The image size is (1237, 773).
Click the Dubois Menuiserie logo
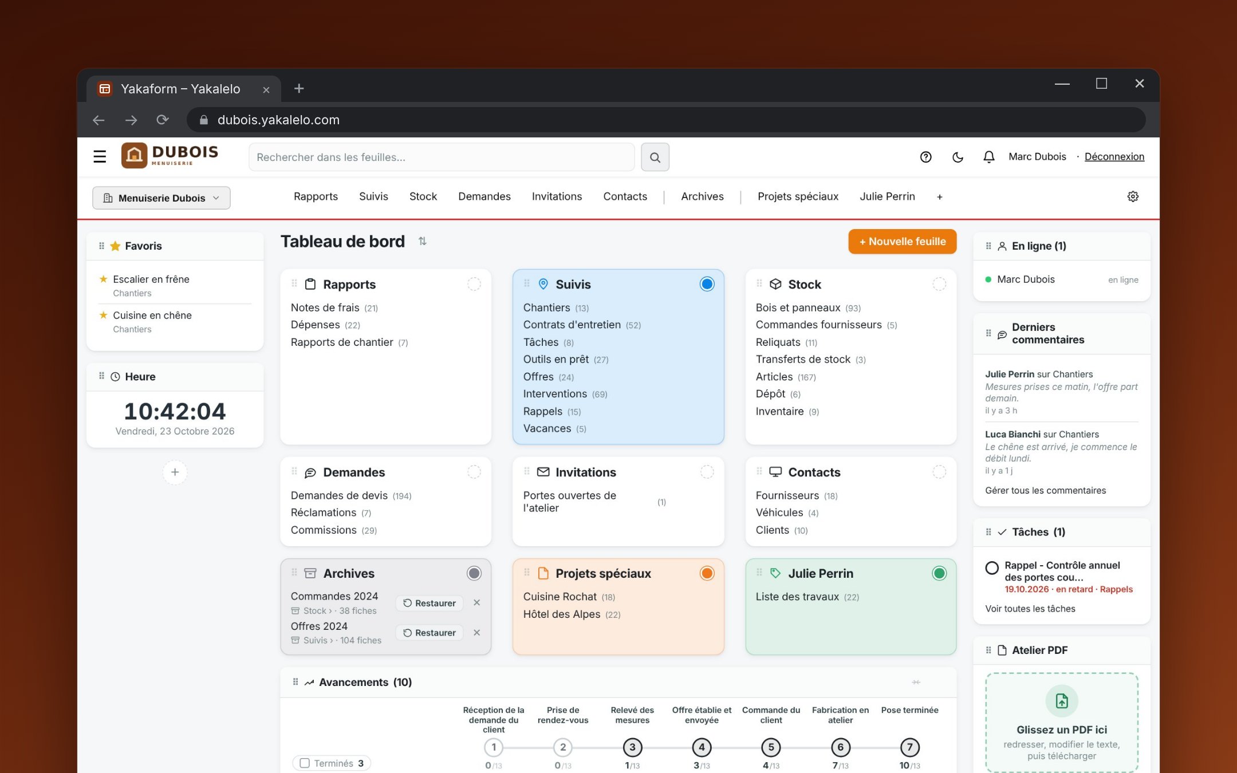170,156
